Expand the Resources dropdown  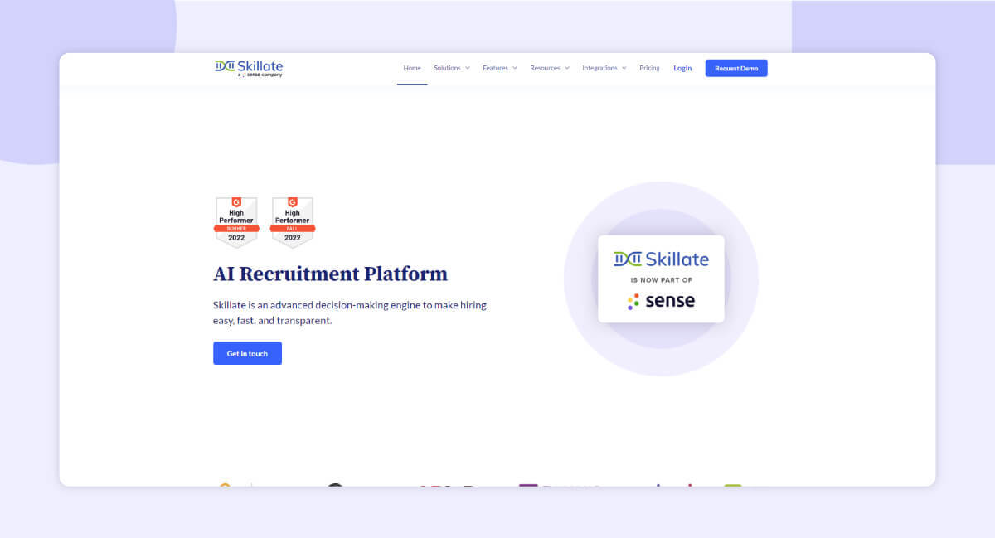click(549, 68)
